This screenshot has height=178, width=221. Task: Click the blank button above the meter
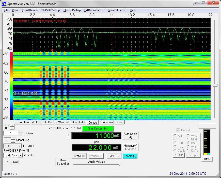point(207,126)
